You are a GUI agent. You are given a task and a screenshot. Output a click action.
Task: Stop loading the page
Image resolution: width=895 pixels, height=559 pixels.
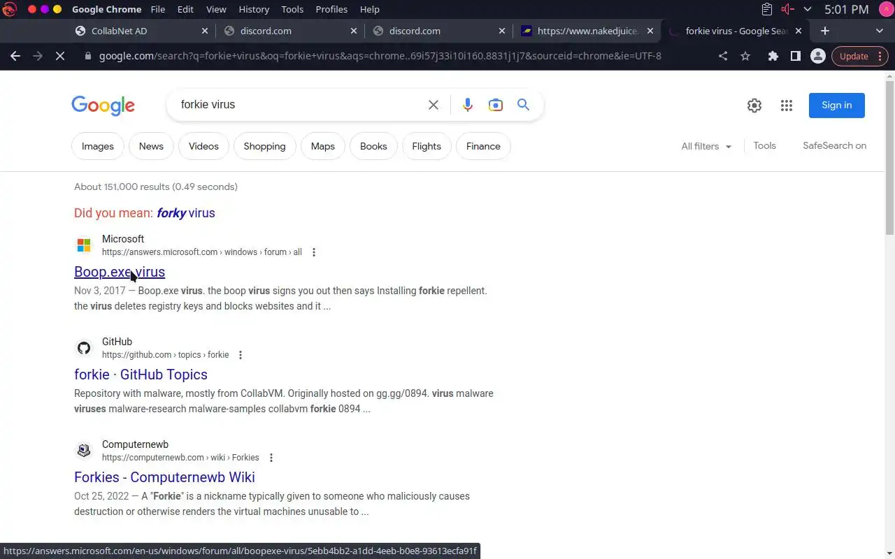click(60, 56)
